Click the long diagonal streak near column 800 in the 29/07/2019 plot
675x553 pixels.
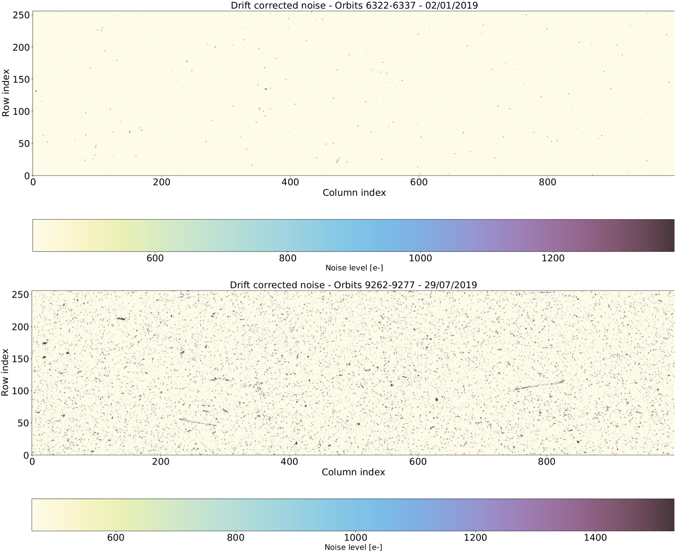click(539, 385)
